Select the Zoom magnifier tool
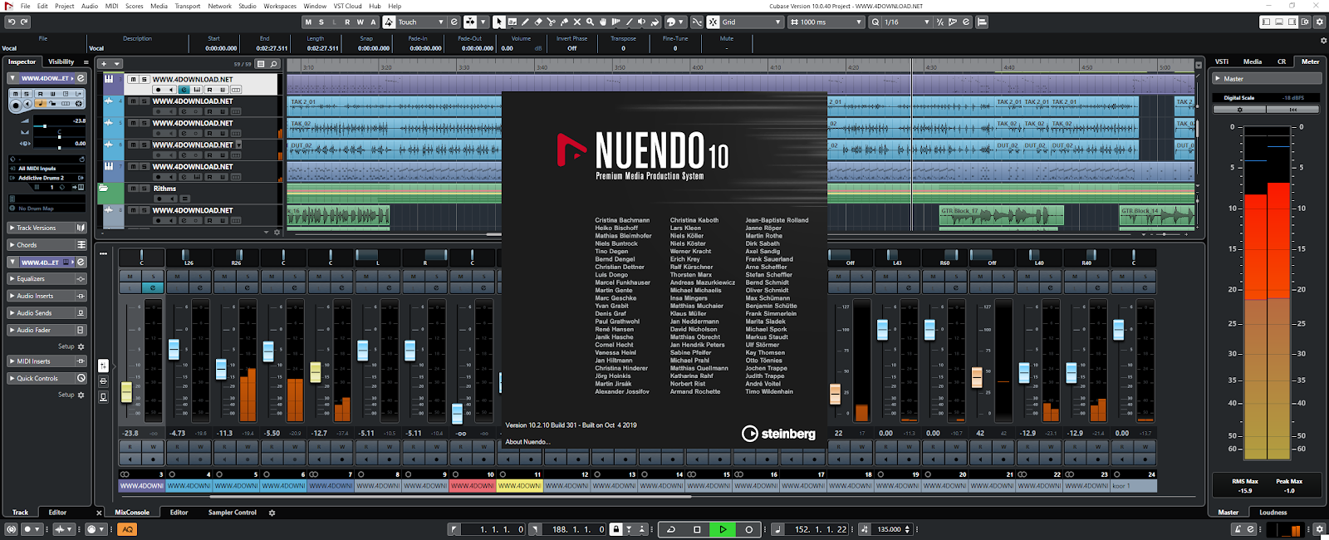 (590, 22)
